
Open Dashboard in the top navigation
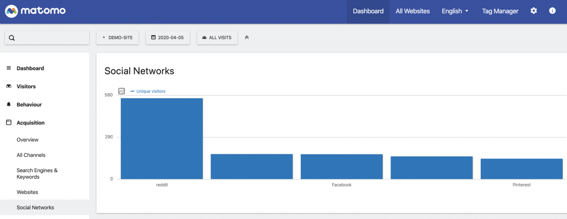click(x=368, y=11)
